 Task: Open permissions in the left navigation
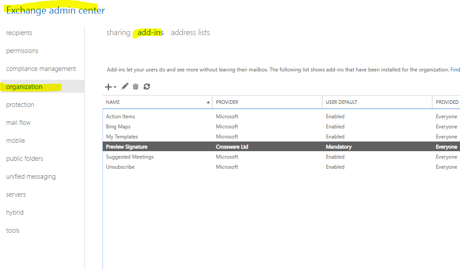[22, 51]
